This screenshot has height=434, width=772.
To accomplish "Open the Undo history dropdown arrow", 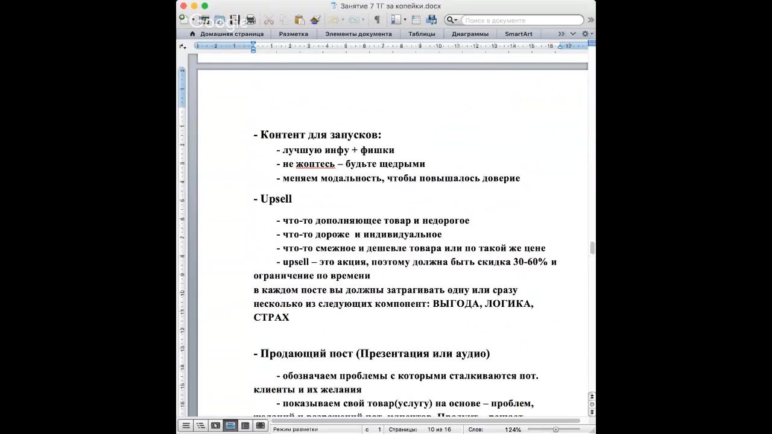I will [343, 20].
